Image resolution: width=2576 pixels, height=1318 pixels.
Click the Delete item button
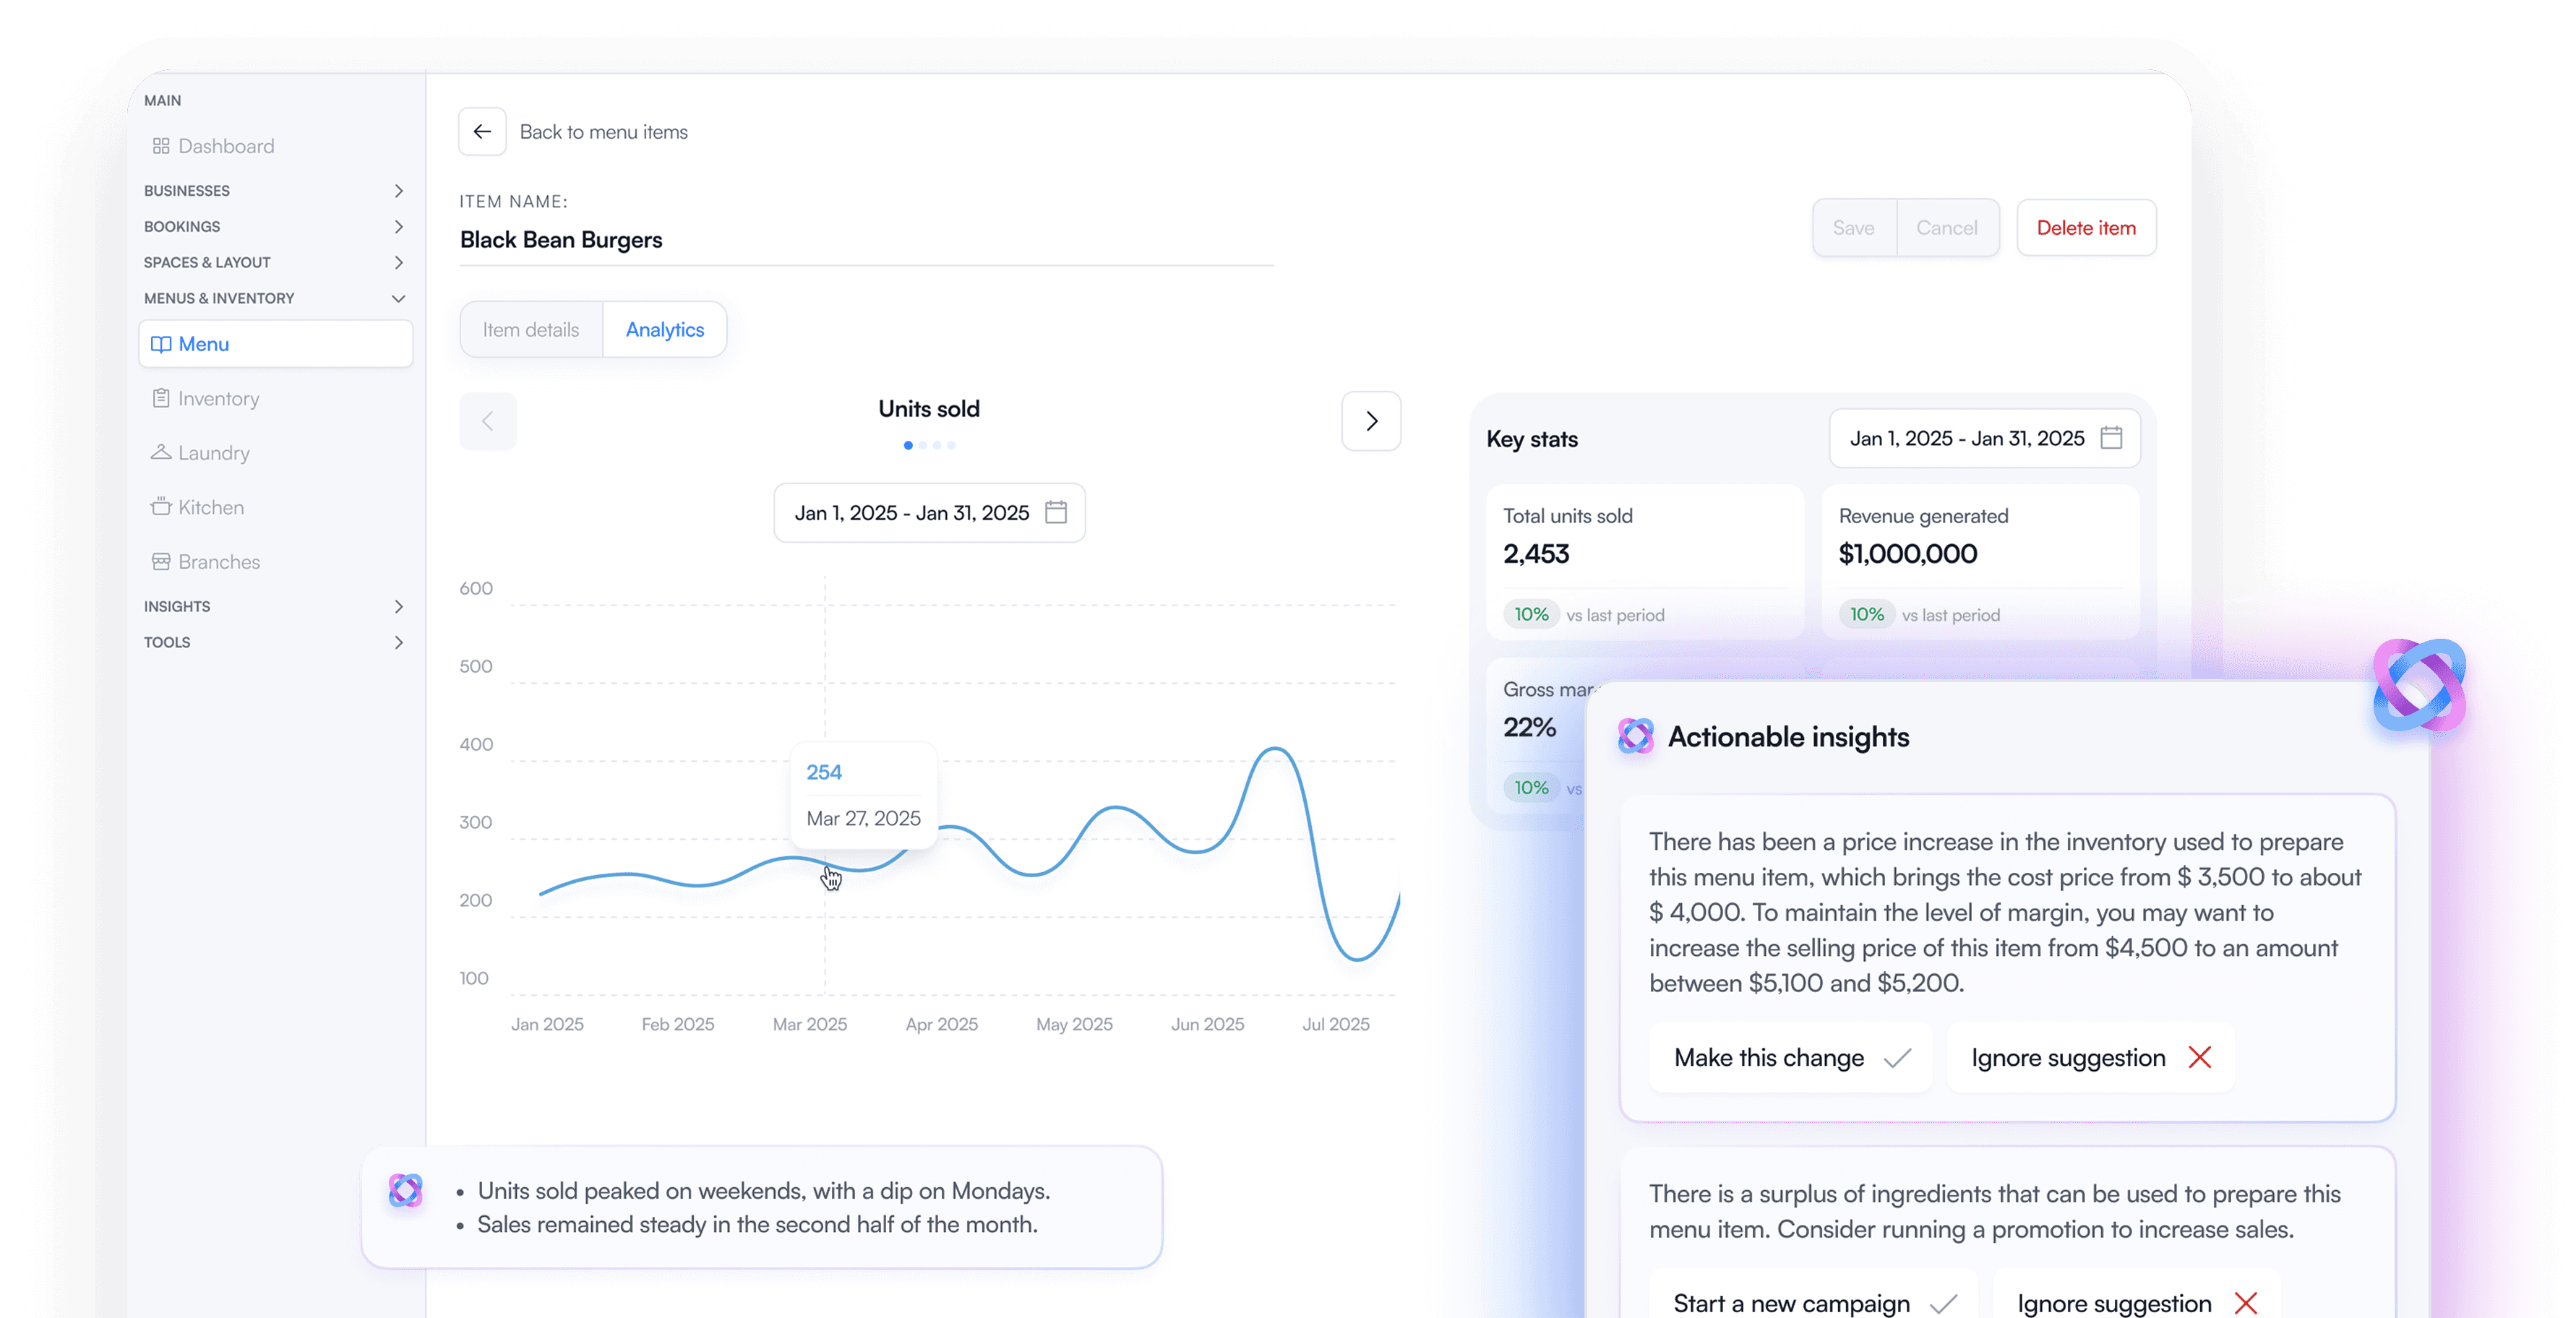[2087, 228]
